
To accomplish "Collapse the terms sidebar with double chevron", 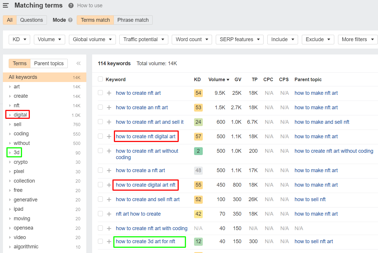I will (78, 63).
